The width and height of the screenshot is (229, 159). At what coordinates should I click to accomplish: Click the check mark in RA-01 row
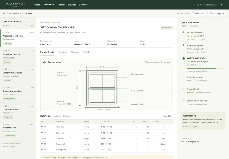(163, 133)
